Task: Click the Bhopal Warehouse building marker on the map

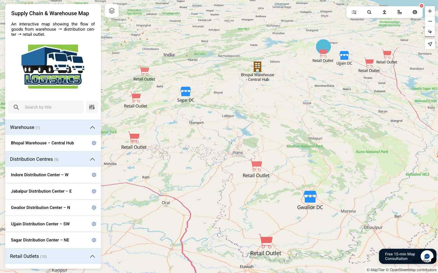Action: tap(257, 66)
